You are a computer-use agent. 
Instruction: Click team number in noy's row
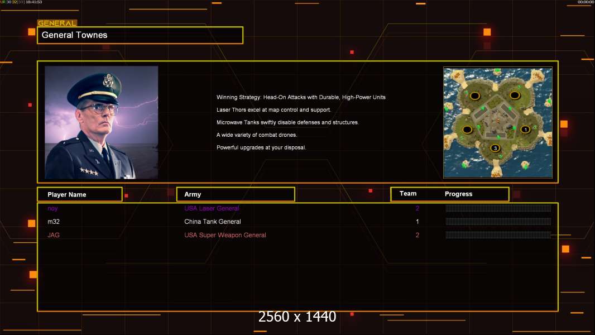pyautogui.click(x=418, y=208)
